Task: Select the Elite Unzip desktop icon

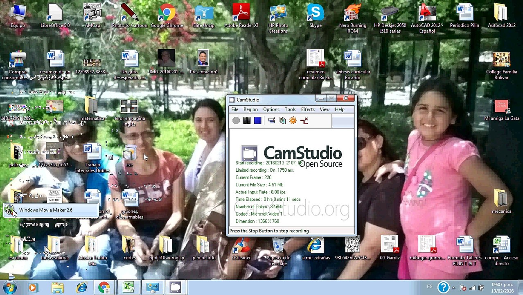Action: (x=204, y=16)
